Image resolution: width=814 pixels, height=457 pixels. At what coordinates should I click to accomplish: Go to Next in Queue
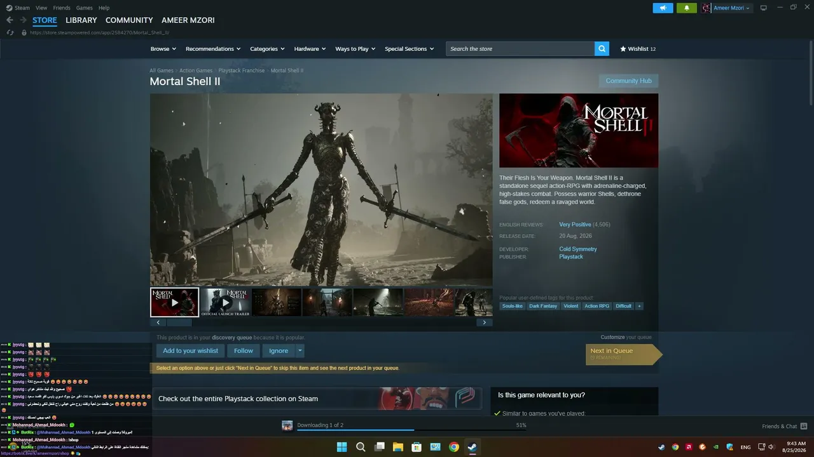[623, 354]
